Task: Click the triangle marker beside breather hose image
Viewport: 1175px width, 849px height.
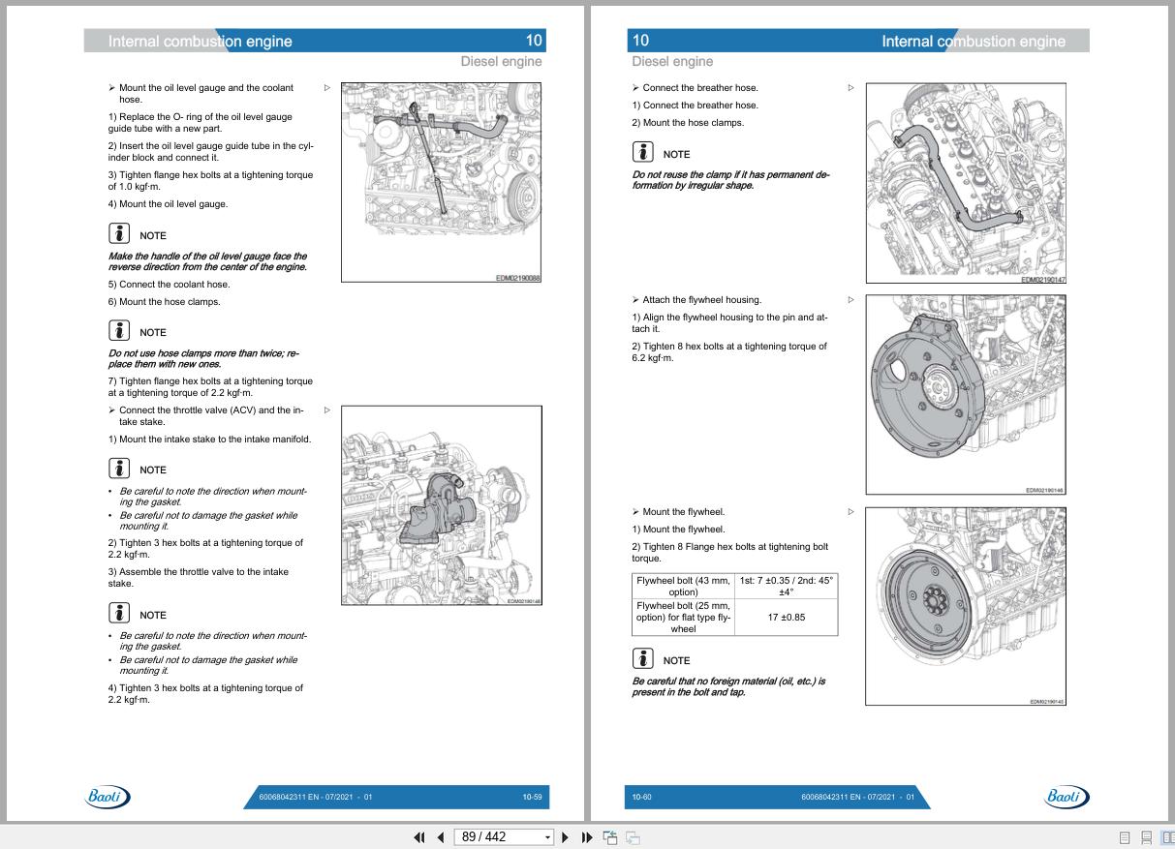Action: tap(851, 87)
